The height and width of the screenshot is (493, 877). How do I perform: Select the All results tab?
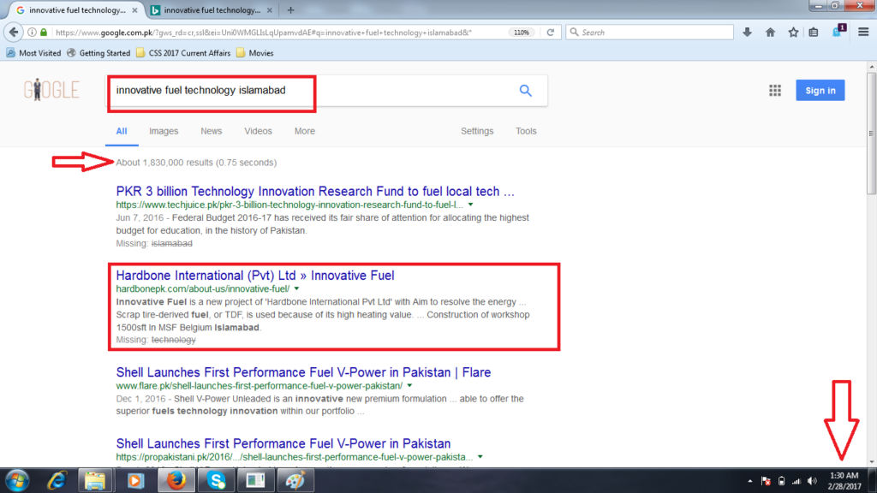122,131
